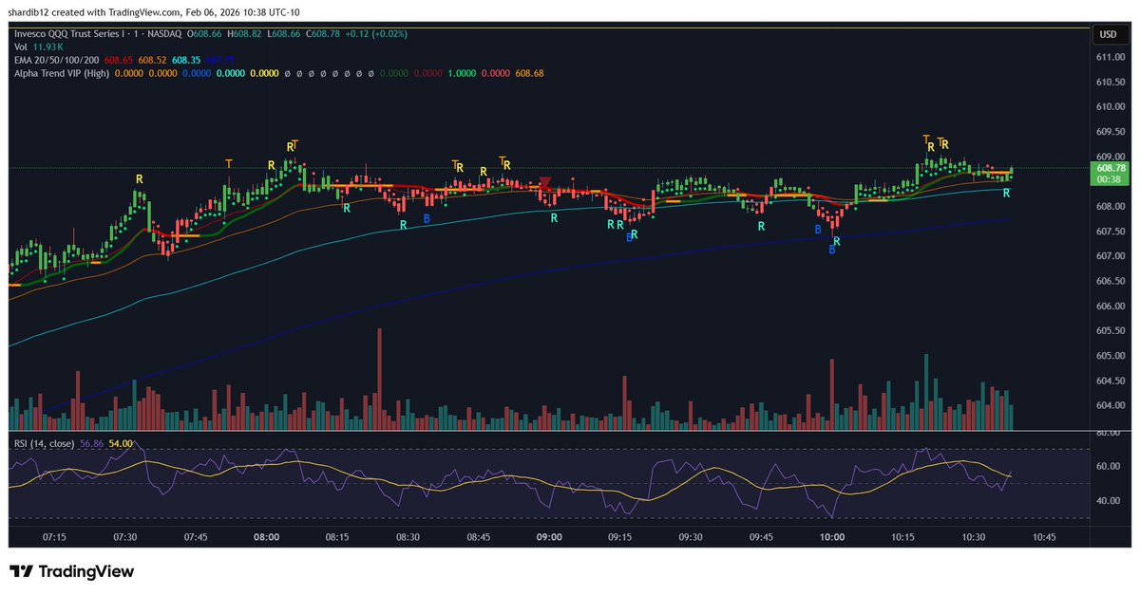Select the "Vol" indicator legend

pos(19,46)
